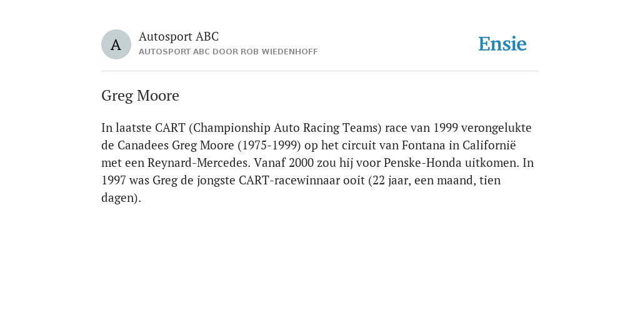Viewport: 640px width, 320px height.
Task: Click the final word 'dagen' of the article
Action: (119, 198)
